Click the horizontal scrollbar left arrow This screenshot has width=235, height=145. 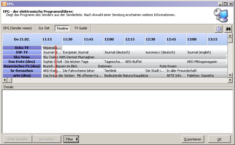pyautogui.click(x=5, y=80)
